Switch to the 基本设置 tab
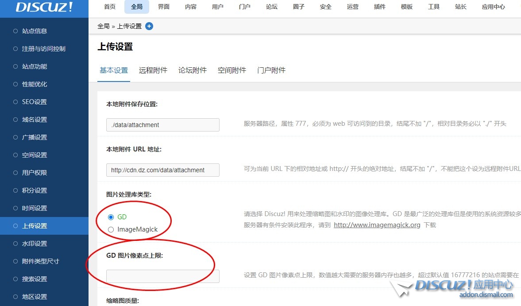This screenshot has width=521, height=306. pos(114,70)
